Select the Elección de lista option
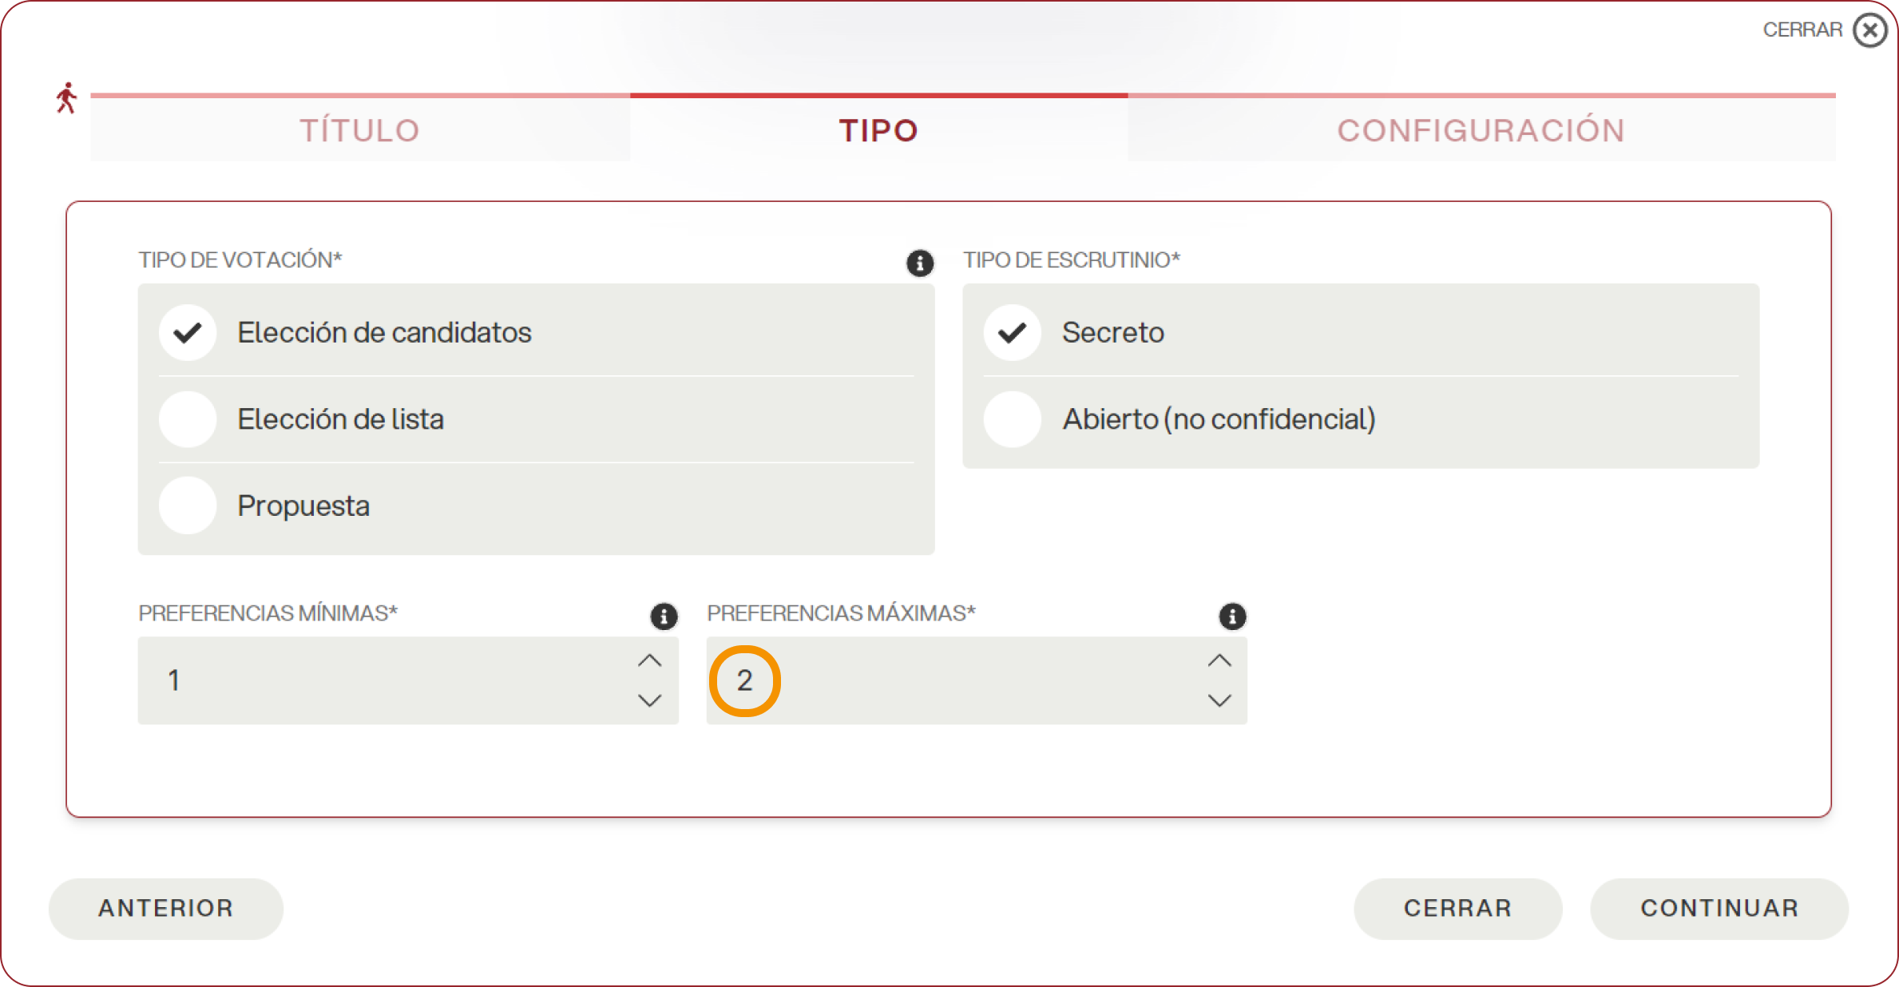Image resolution: width=1899 pixels, height=987 pixels. pyautogui.click(x=188, y=418)
